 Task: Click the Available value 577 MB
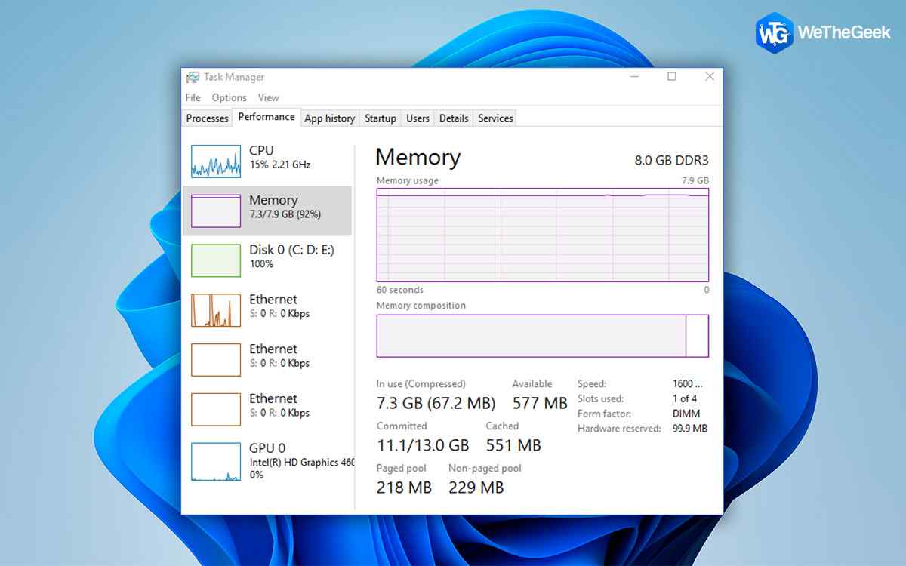pos(540,403)
